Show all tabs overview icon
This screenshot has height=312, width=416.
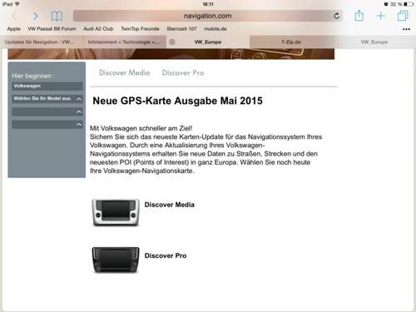pos(403,16)
